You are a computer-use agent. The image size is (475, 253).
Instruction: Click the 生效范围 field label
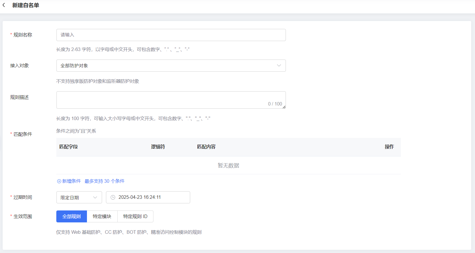point(23,217)
